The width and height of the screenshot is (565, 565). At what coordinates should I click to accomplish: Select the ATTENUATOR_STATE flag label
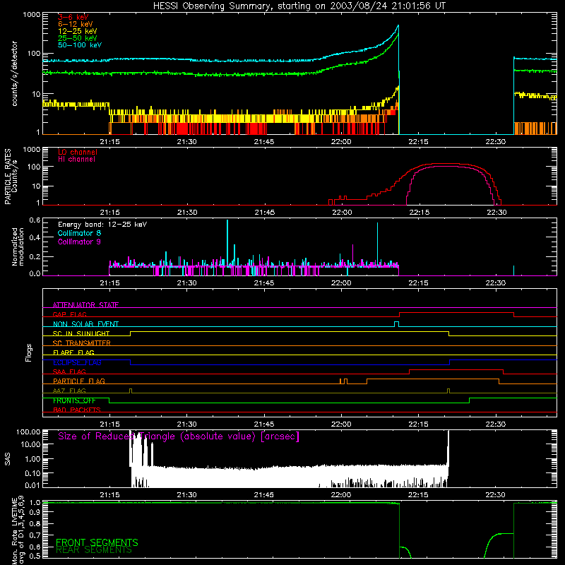tap(85, 305)
